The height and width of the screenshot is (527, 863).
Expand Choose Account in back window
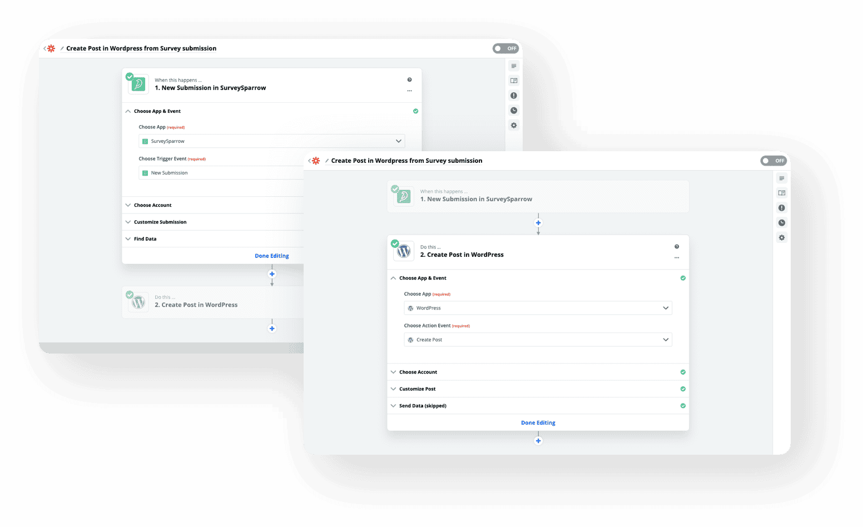213,205
